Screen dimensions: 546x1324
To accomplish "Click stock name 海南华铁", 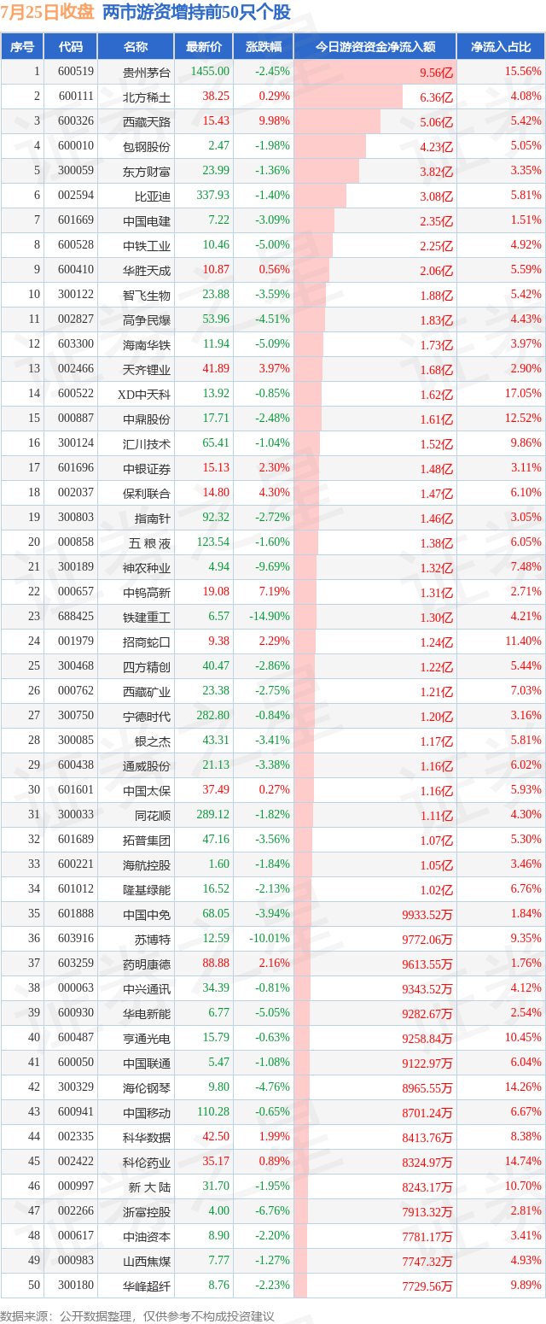I will (x=147, y=344).
